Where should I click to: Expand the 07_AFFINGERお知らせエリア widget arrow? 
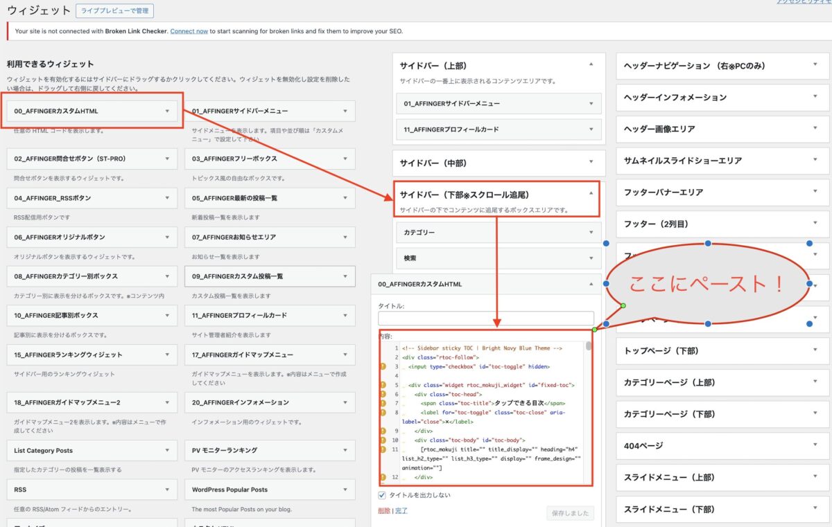coord(345,237)
